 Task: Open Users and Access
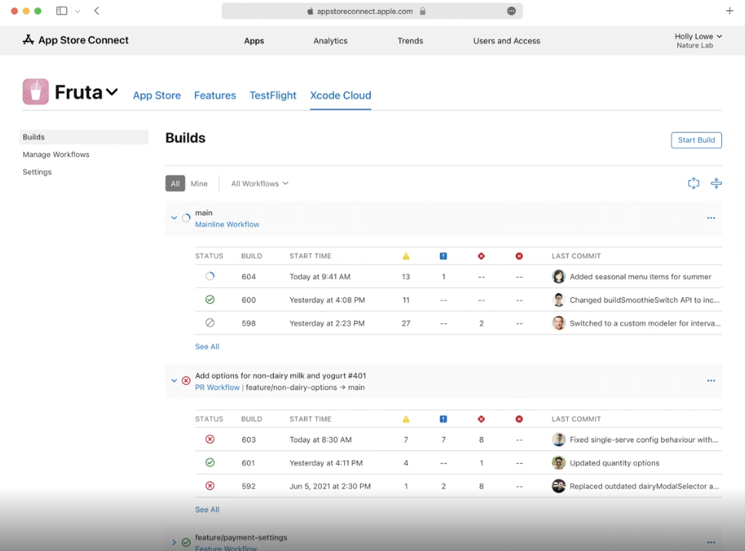[x=506, y=41]
